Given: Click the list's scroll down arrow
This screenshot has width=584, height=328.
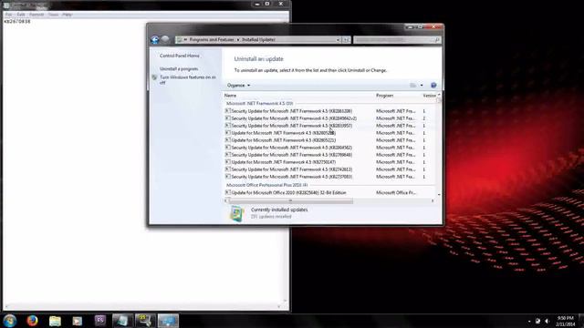Looking at the screenshot, I should (x=439, y=194).
